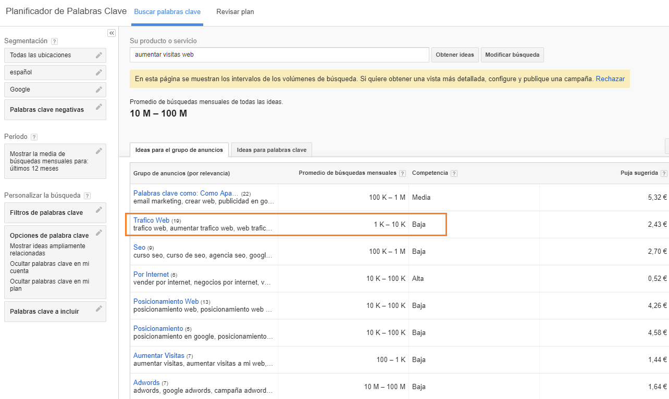Collapse the left sidebar with double-chevron icon
Image resolution: width=669 pixels, height=399 pixels.
(x=111, y=33)
